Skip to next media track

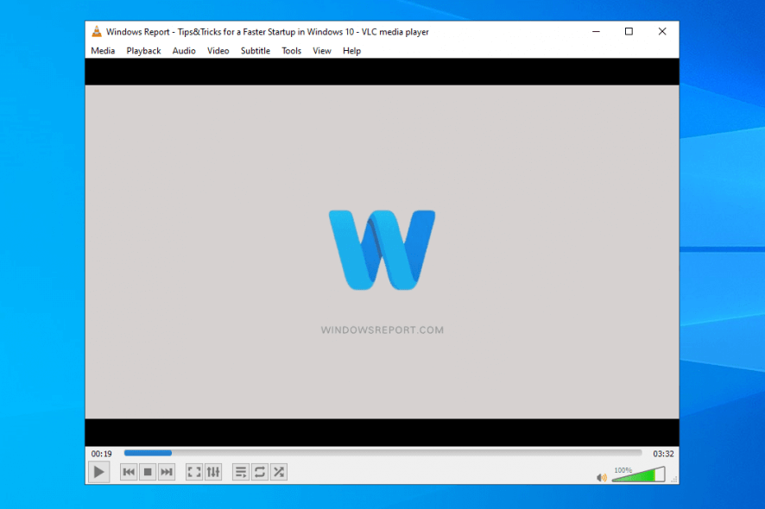click(x=167, y=472)
